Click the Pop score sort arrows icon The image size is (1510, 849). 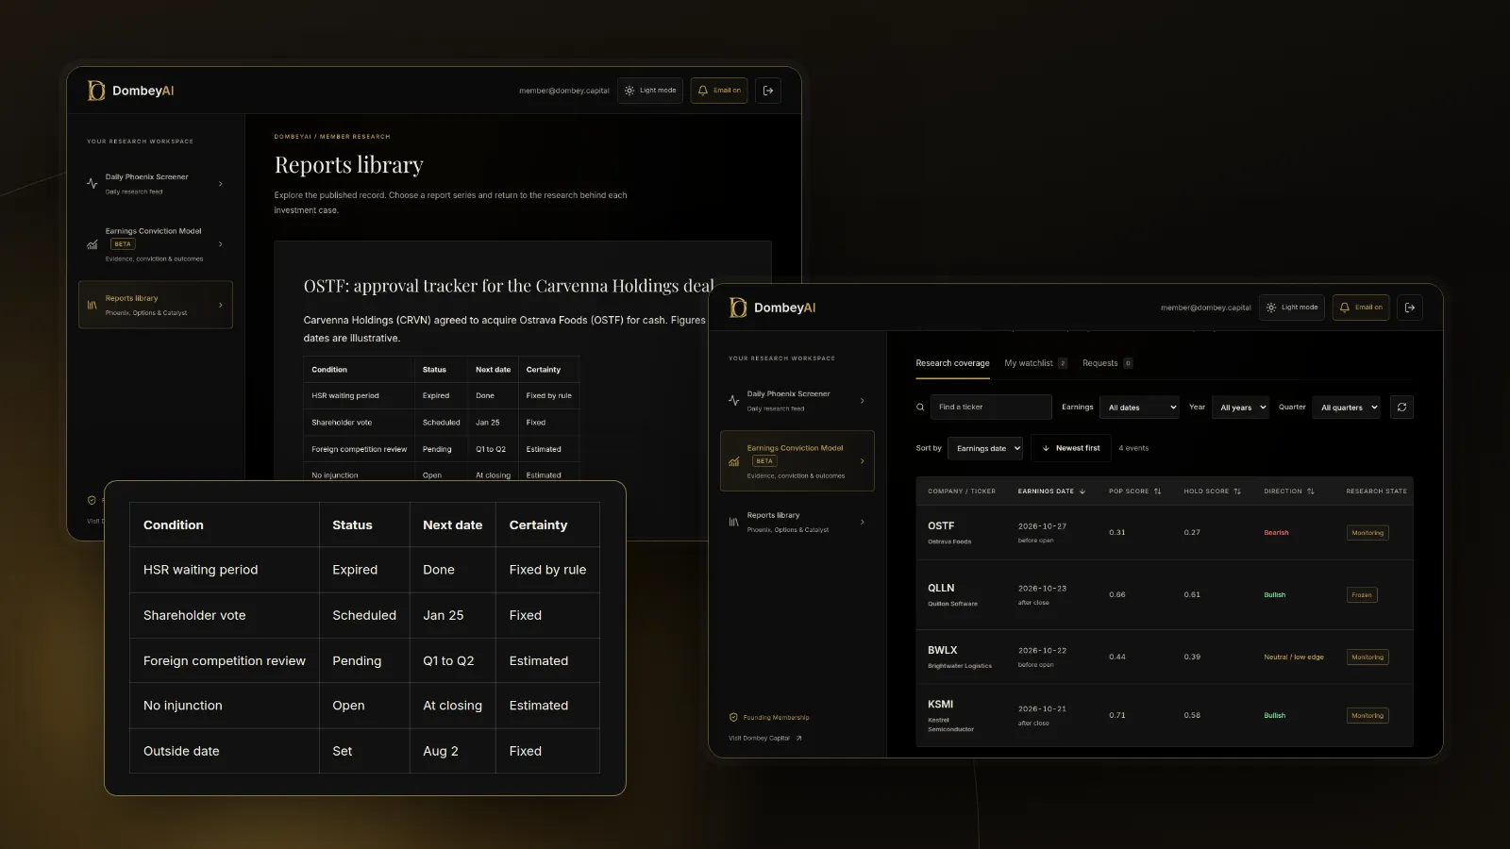tap(1158, 491)
